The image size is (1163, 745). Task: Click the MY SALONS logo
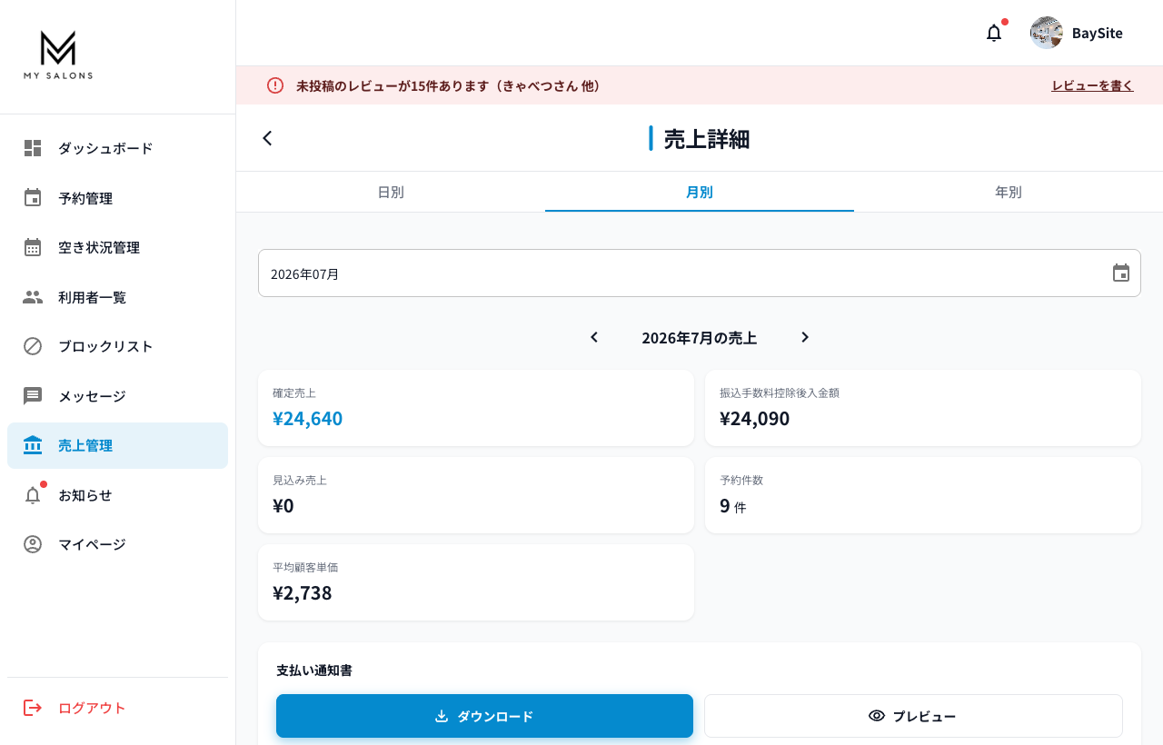[x=58, y=55]
